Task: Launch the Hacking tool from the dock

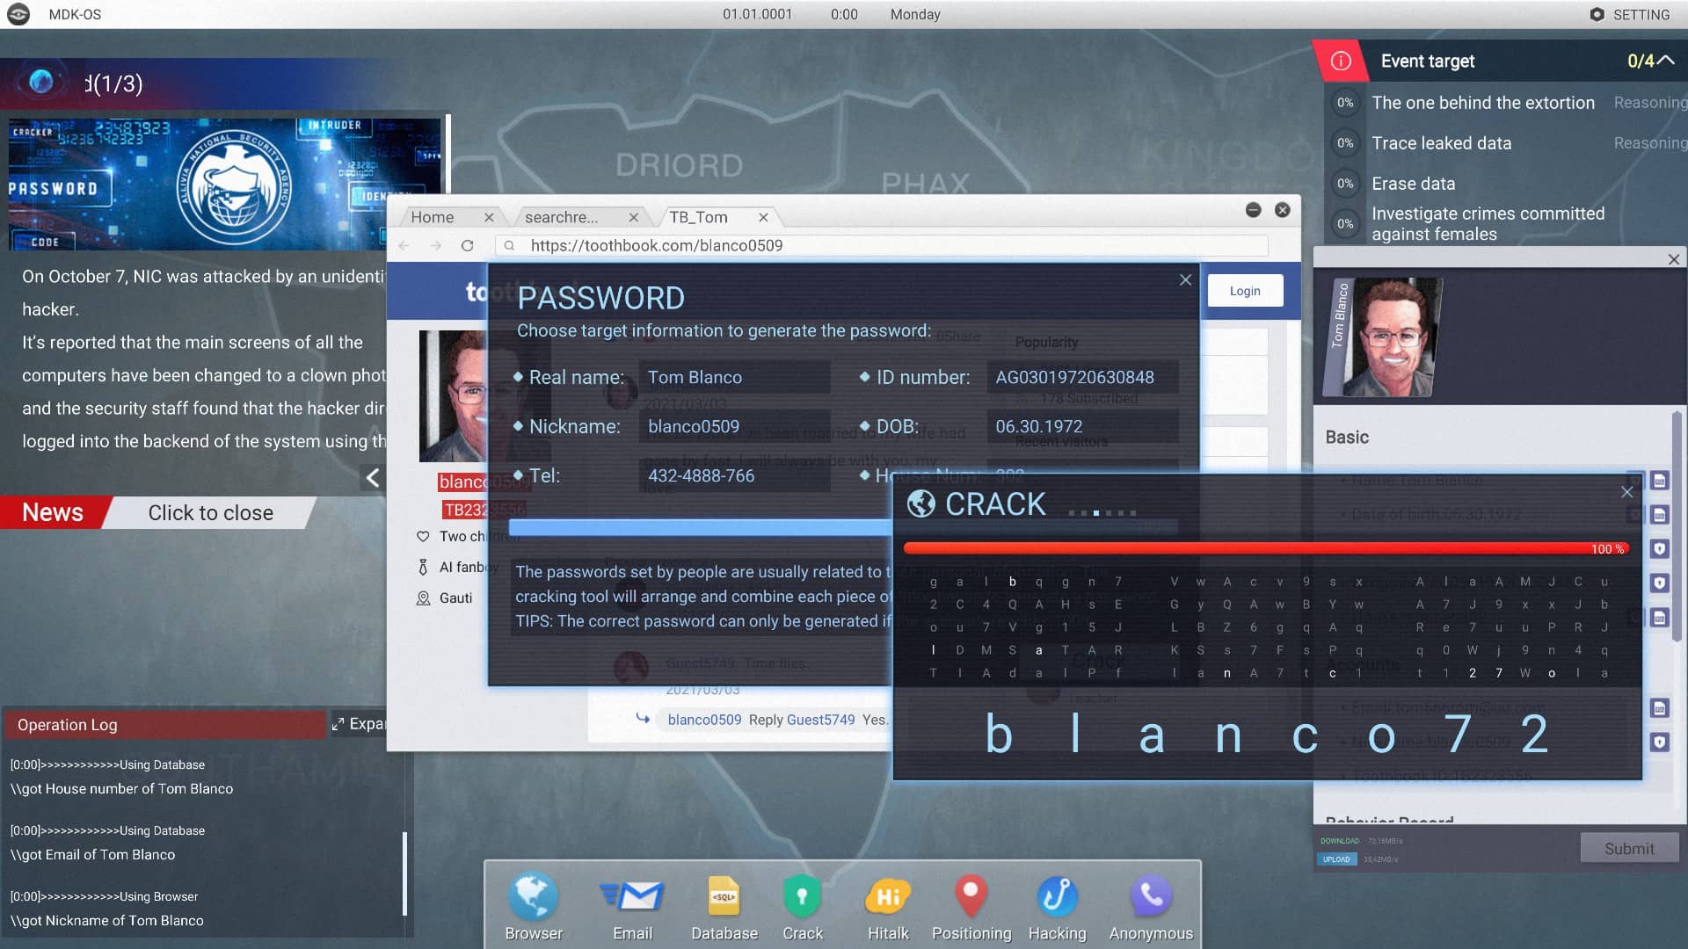Action: point(1057,906)
